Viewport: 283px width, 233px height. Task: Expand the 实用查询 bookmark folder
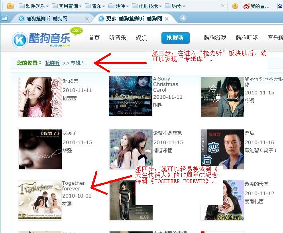67,6
